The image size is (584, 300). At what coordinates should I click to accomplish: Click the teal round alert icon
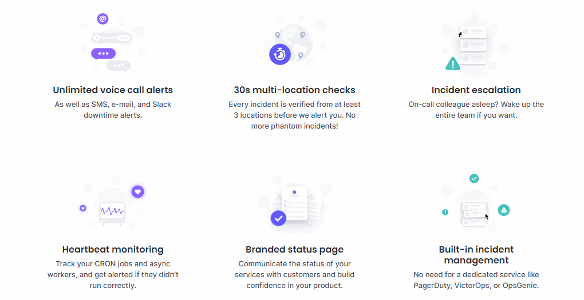503,210
